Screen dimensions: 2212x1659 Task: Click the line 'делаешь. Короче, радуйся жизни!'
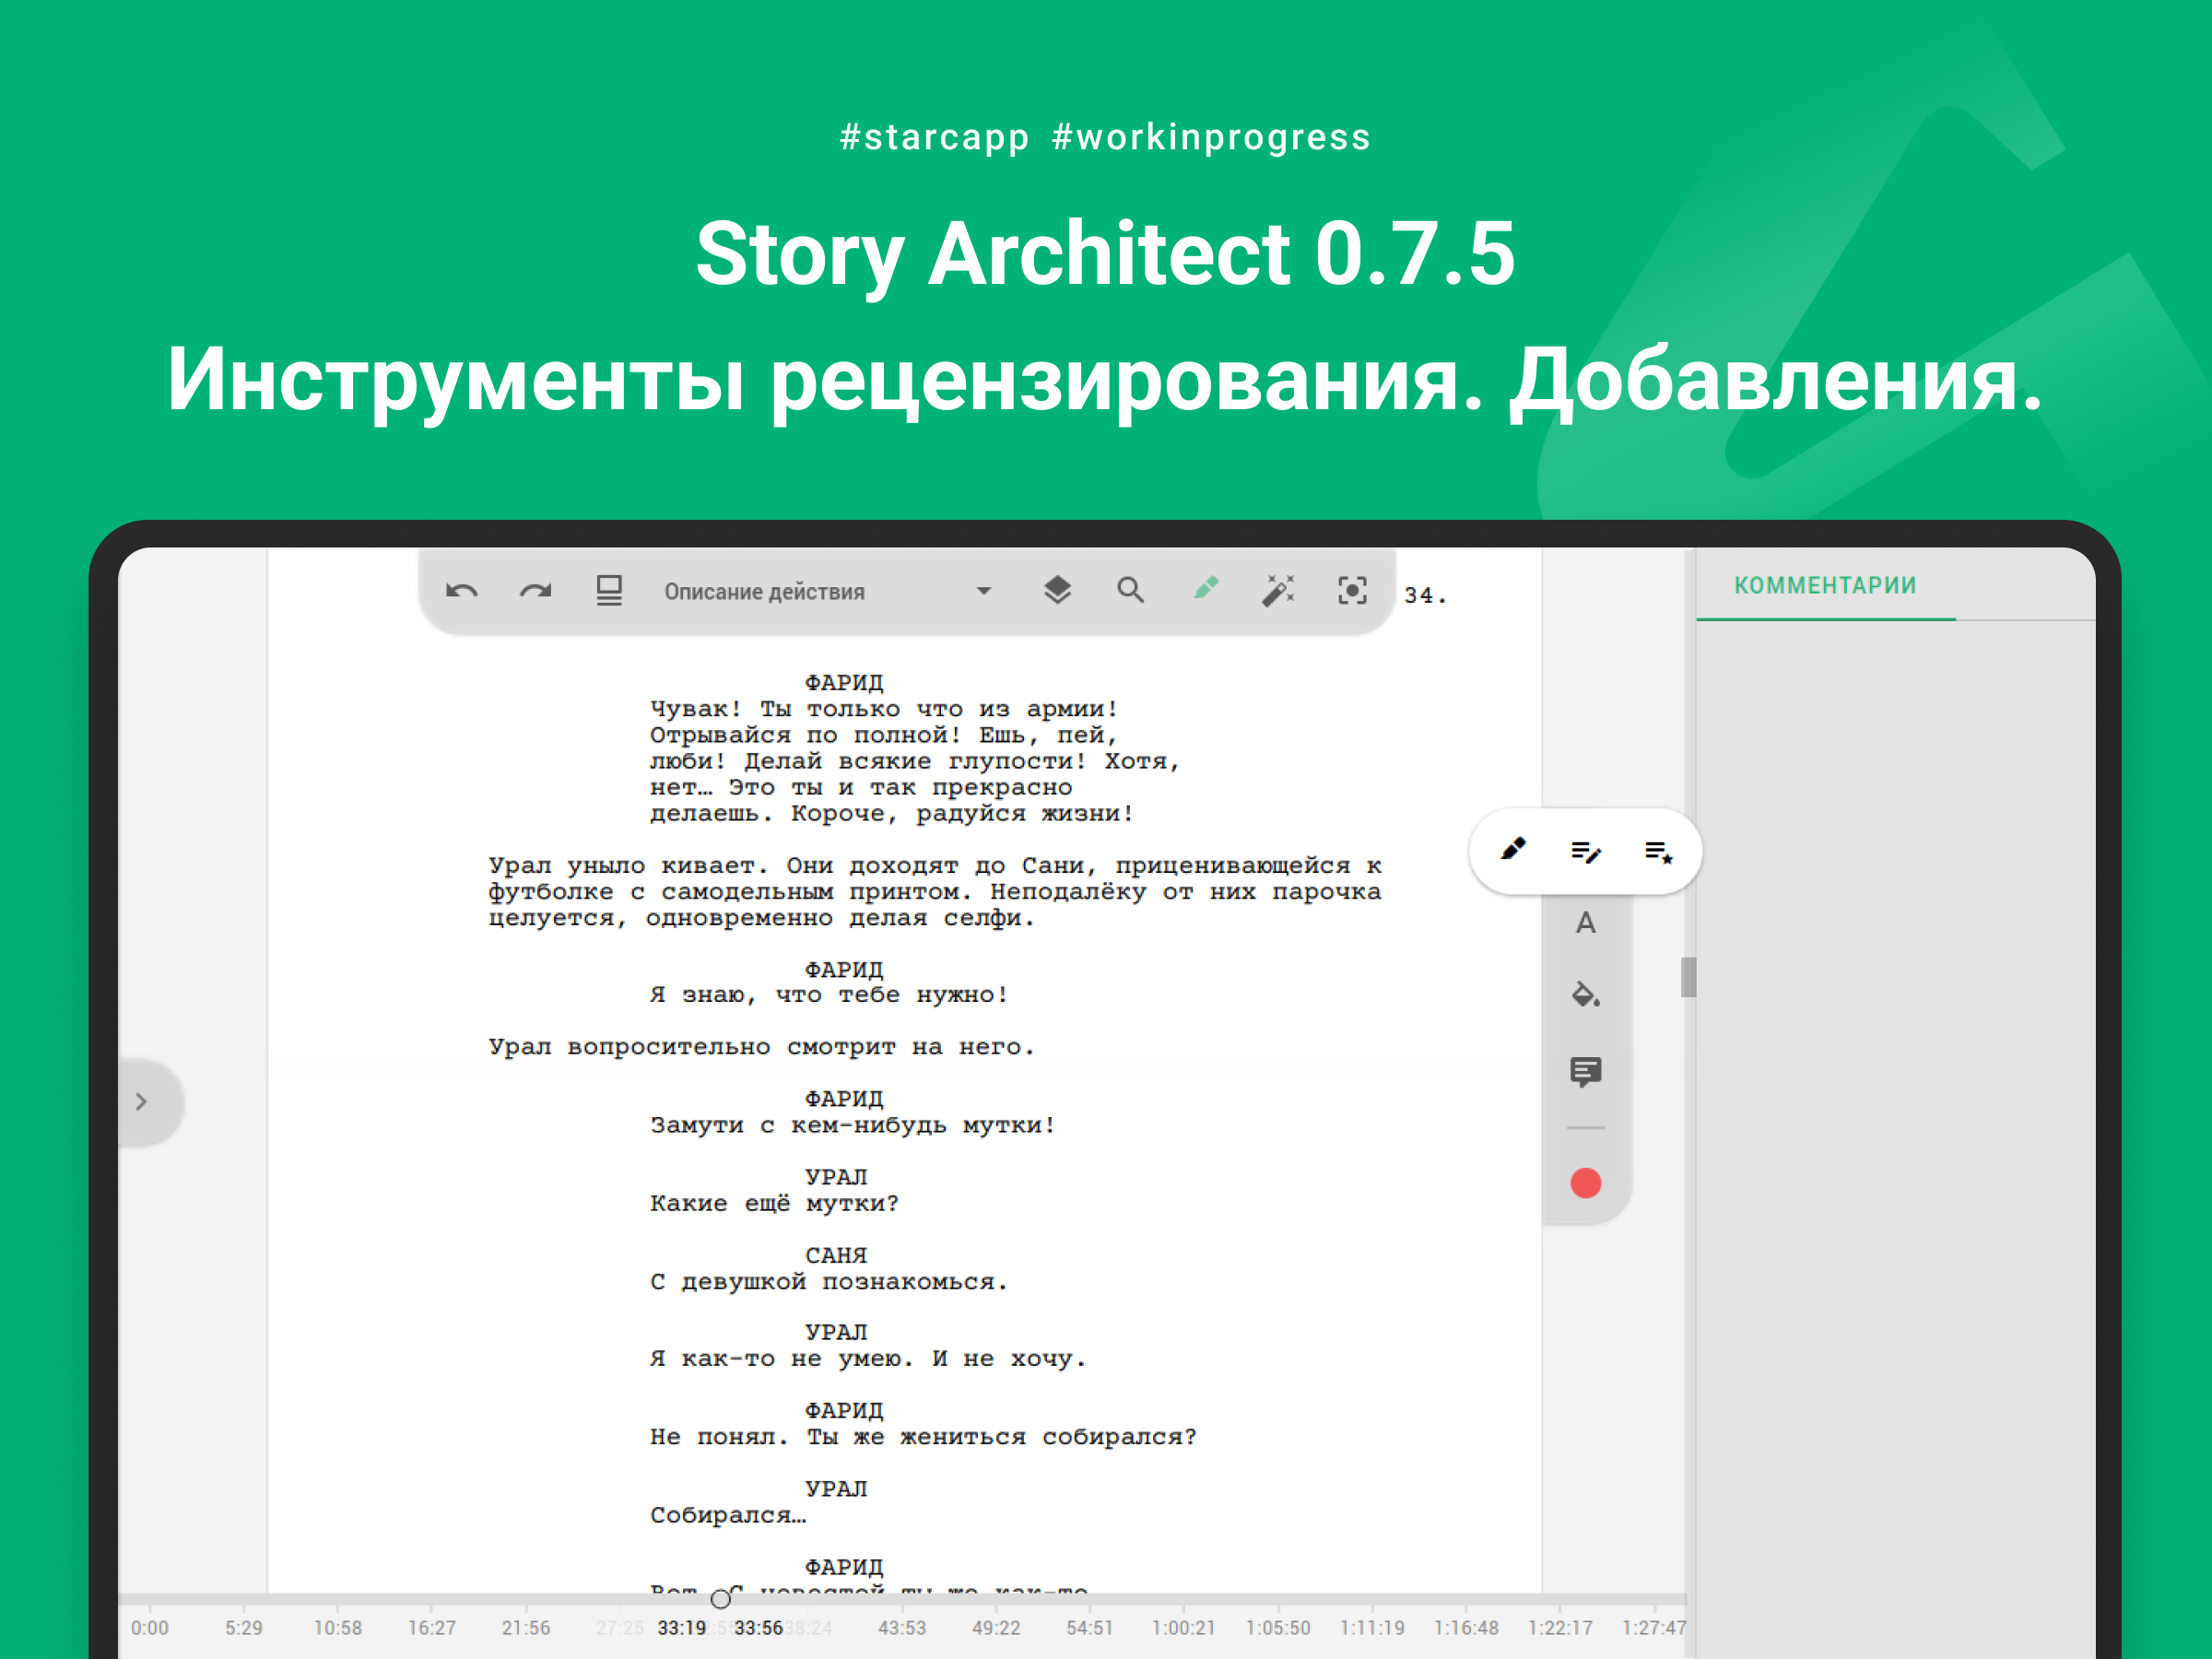tap(892, 813)
